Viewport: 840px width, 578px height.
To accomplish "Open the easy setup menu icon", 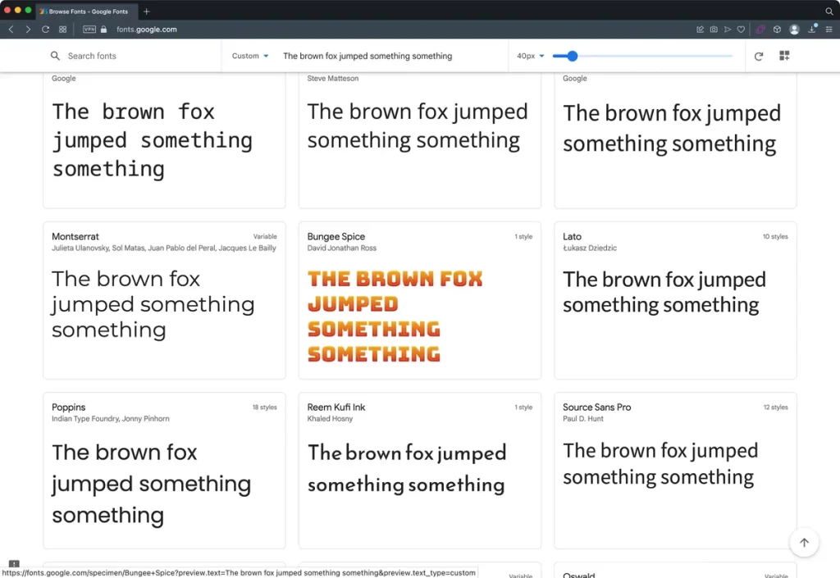I will point(829,30).
